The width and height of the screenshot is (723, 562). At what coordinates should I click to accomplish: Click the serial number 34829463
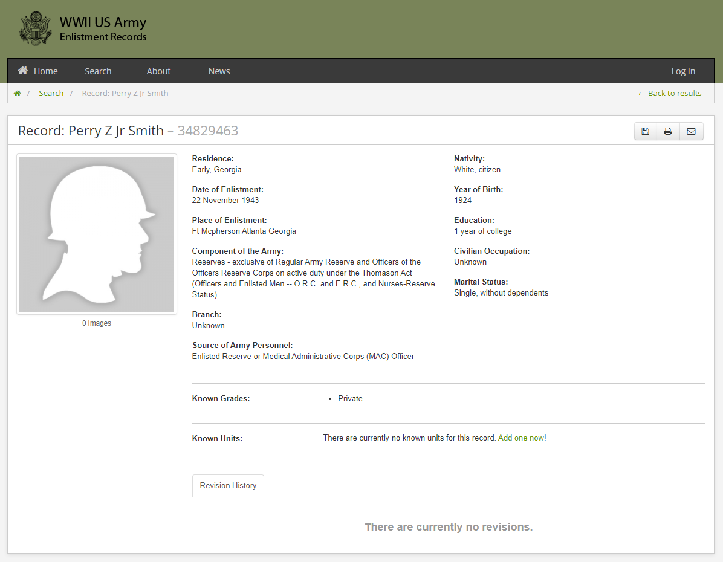pos(207,131)
